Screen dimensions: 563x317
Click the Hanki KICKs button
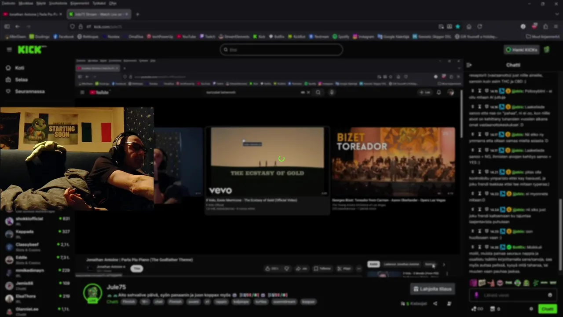click(521, 50)
